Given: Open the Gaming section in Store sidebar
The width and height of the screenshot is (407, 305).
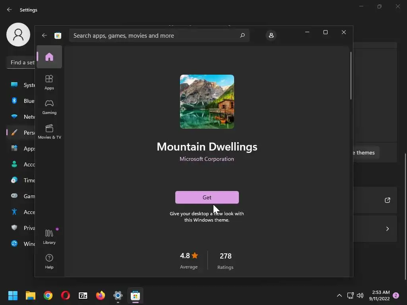Looking at the screenshot, I should pyautogui.click(x=49, y=107).
